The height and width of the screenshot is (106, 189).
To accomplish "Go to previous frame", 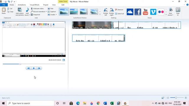I will [28, 68].
